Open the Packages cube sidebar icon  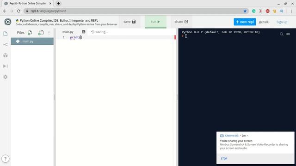coord(6,55)
